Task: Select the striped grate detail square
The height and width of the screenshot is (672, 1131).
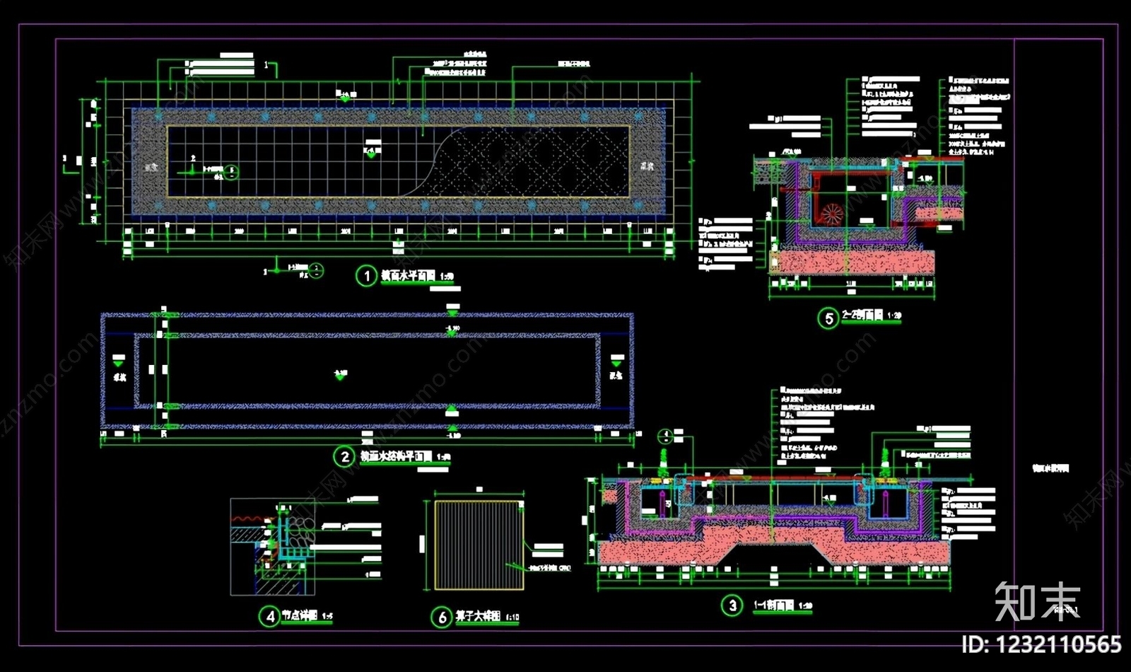Action: tap(478, 545)
